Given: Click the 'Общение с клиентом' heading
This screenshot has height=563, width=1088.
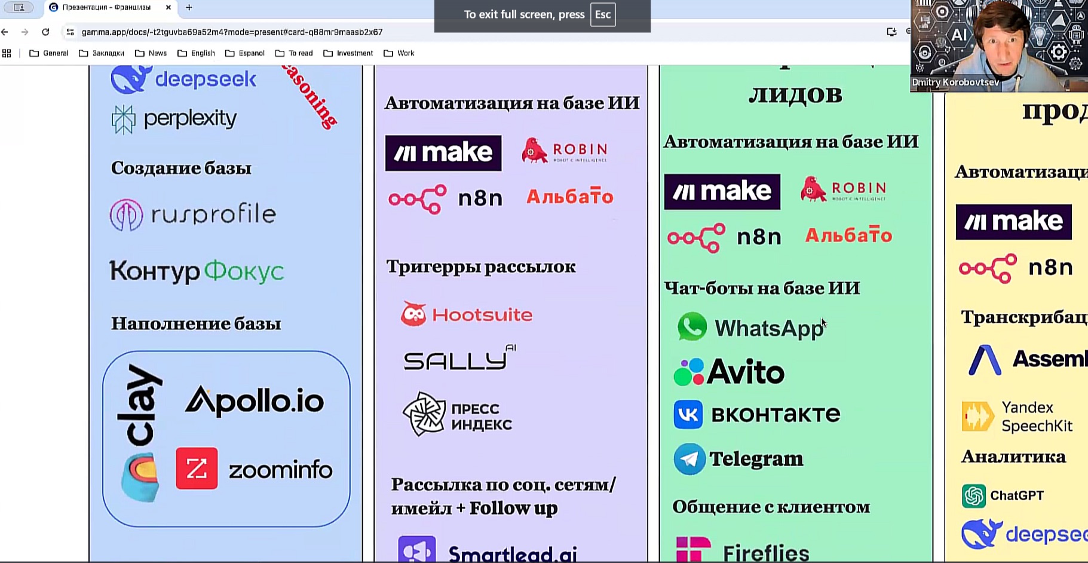Looking at the screenshot, I should tap(771, 507).
